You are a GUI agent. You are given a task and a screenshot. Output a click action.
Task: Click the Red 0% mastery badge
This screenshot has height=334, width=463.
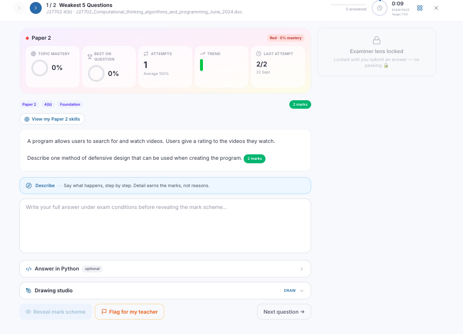[x=285, y=38]
